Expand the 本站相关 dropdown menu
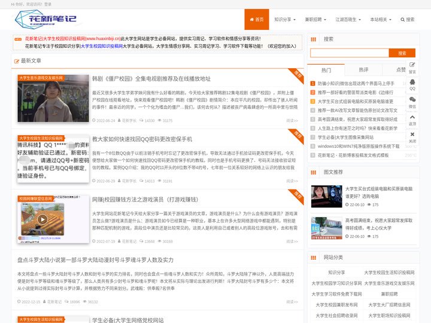The height and width of the screenshot is (323, 431). (381, 20)
